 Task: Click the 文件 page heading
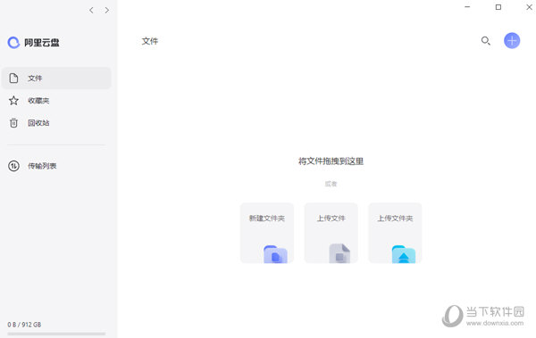pos(150,41)
